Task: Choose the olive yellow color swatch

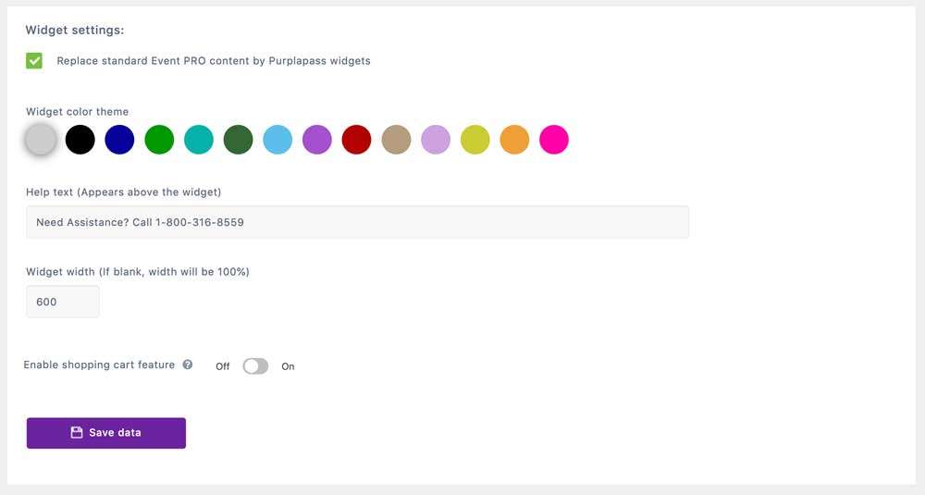Action: click(475, 140)
